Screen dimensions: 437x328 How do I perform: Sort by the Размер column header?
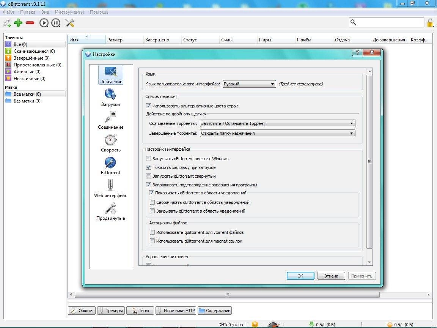click(x=124, y=39)
